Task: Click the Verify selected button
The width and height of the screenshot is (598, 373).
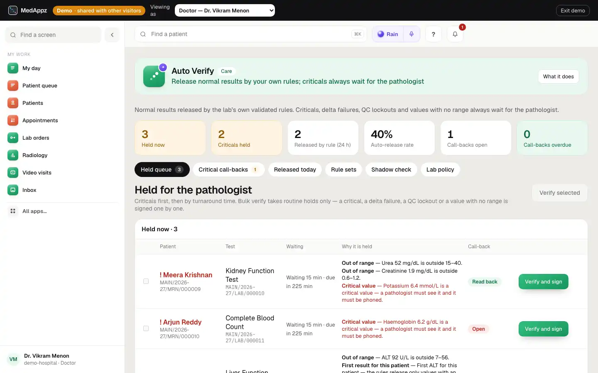Action: tap(559, 193)
